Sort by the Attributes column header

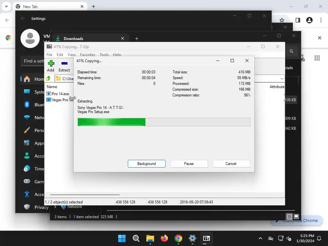(x=277, y=86)
